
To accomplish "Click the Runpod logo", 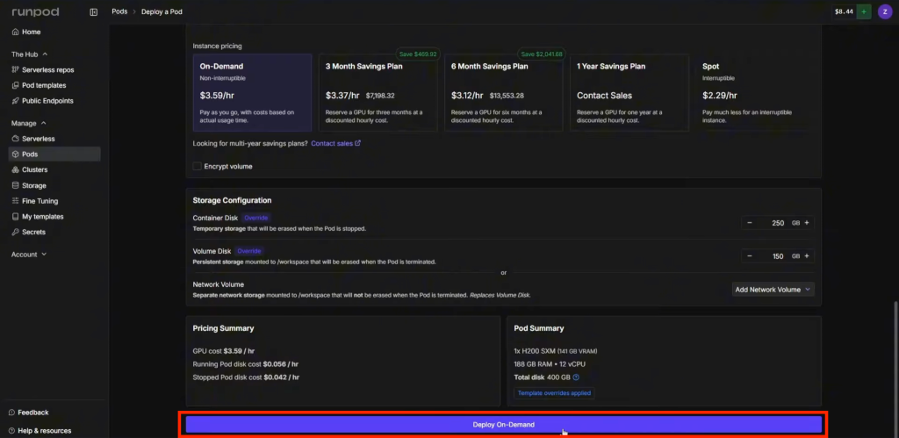I will pos(35,12).
